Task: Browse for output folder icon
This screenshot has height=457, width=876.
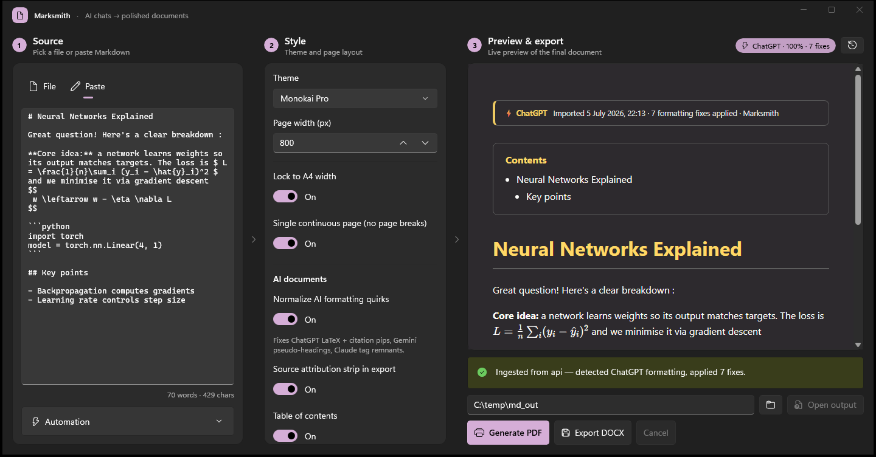Action: (x=770, y=405)
